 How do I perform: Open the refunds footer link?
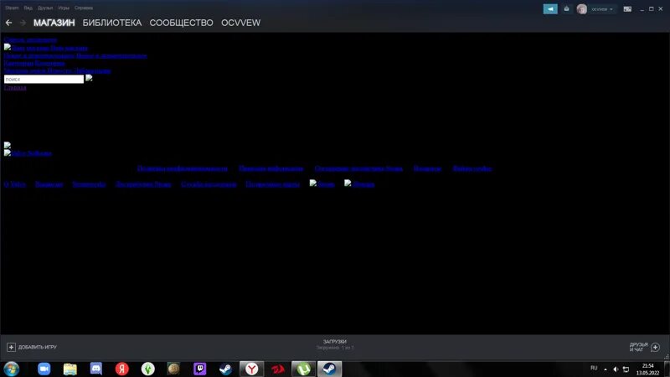(427, 168)
